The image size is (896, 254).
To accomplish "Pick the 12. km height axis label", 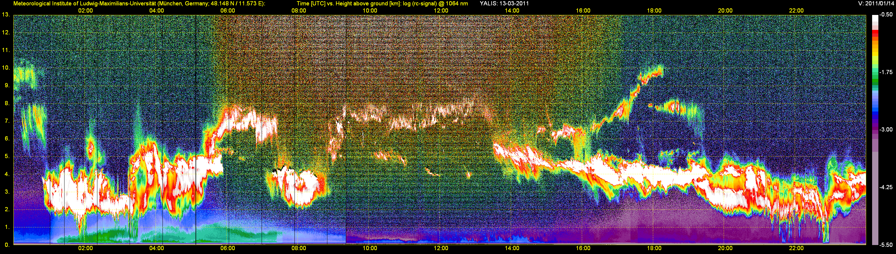I will (6, 32).
